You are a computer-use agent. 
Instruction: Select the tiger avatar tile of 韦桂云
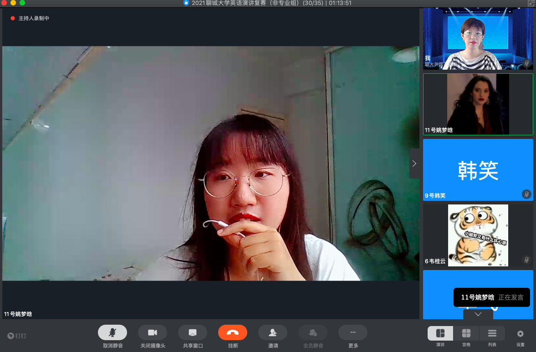pyautogui.click(x=478, y=235)
